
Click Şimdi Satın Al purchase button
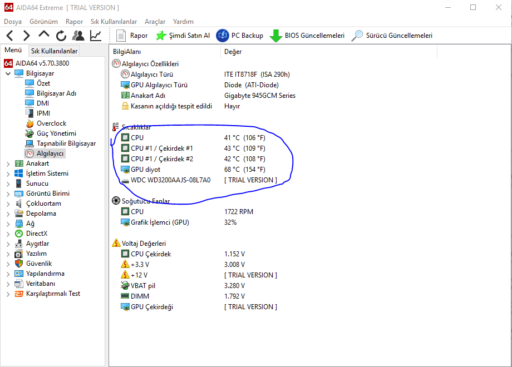click(x=183, y=36)
